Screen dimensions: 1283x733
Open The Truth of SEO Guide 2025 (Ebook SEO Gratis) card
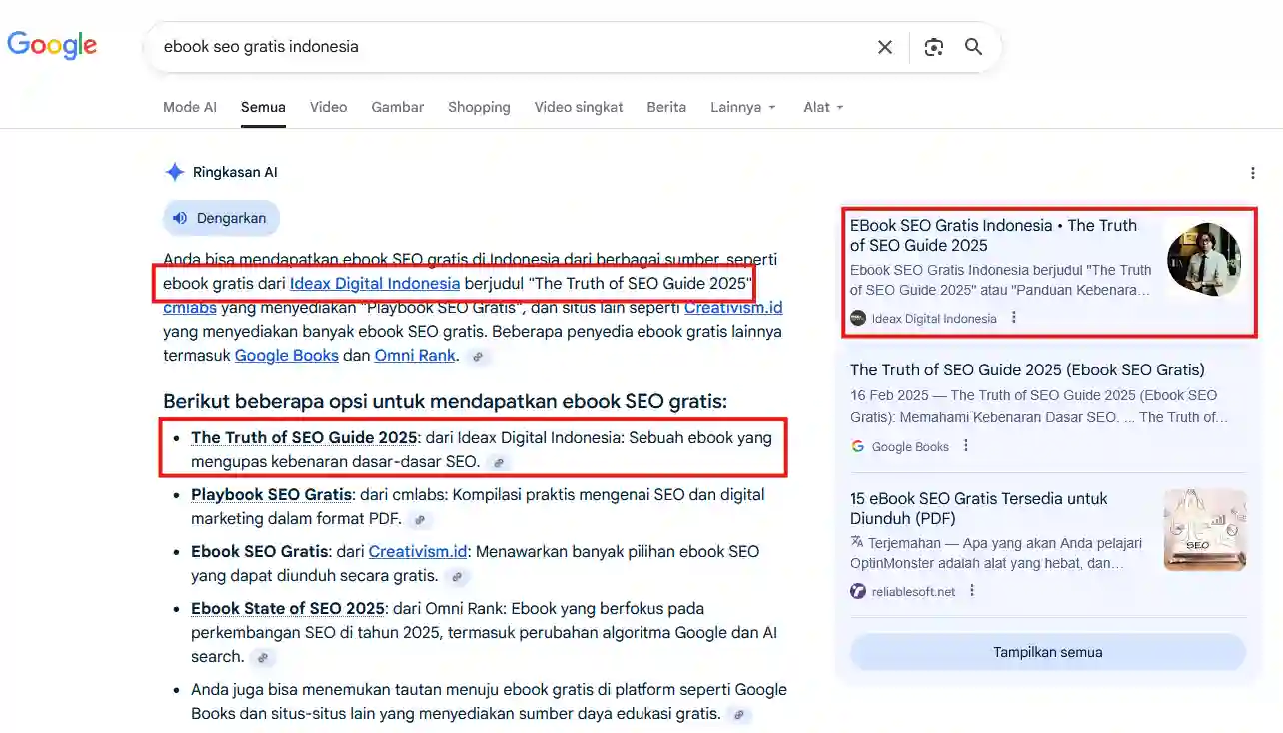(x=1027, y=369)
